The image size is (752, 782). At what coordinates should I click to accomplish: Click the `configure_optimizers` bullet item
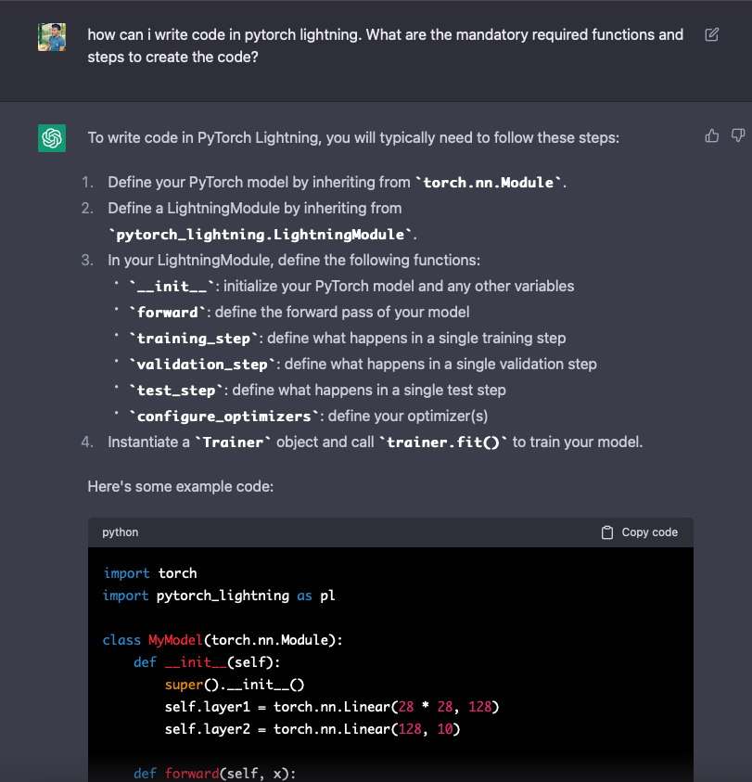coord(308,416)
